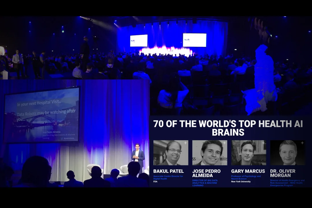This screenshot has width=312, height=208.
Task: Select 'Professor of Psychology and Neural Science' title
Action: click(x=246, y=177)
